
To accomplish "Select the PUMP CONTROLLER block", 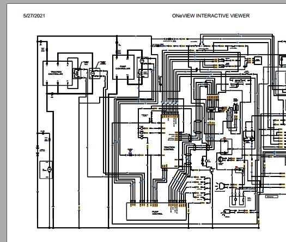I will coord(123,67).
